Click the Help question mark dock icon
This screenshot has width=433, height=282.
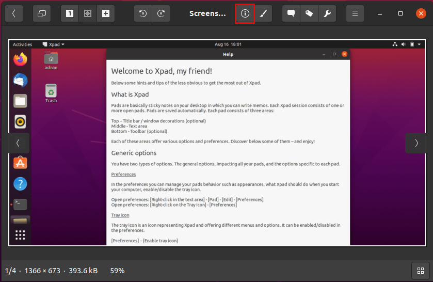point(20,184)
